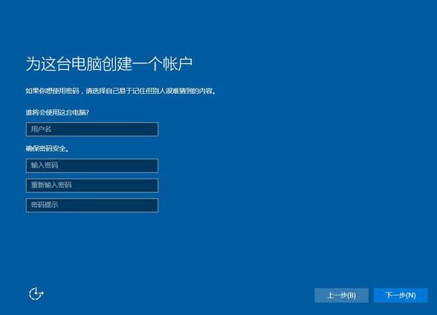Continue with 下一步(N) button

[x=401, y=295]
